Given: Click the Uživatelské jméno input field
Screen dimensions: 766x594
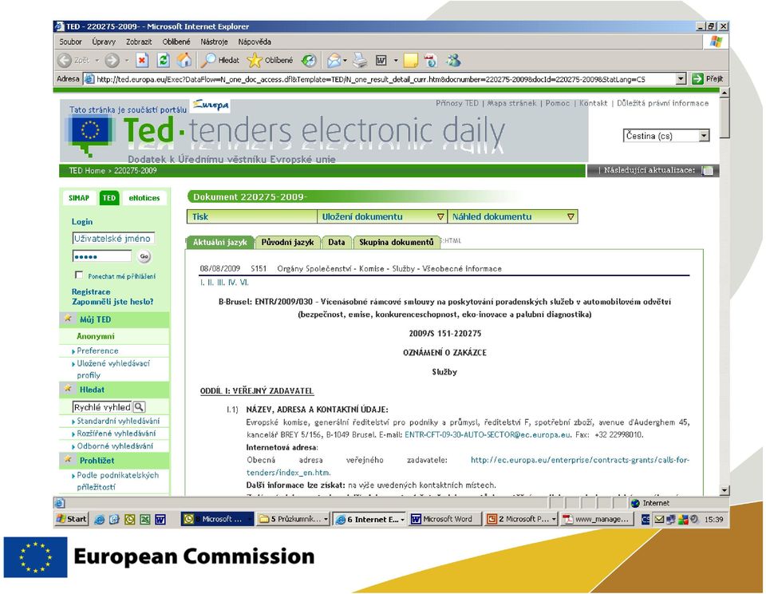Looking at the screenshot, I should (113, 238).
